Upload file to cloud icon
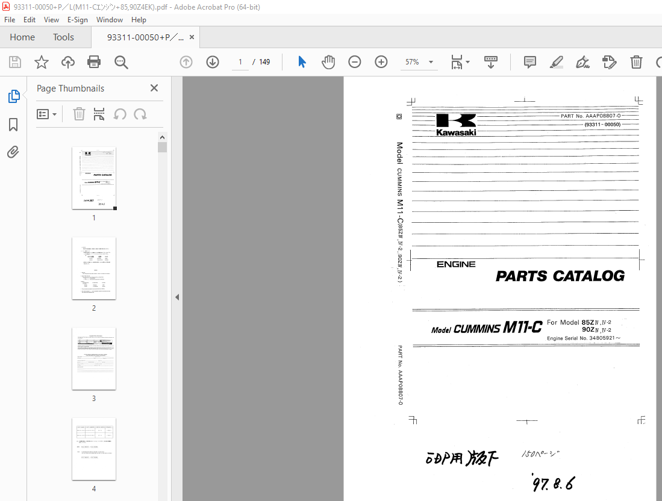 [67, 62]
